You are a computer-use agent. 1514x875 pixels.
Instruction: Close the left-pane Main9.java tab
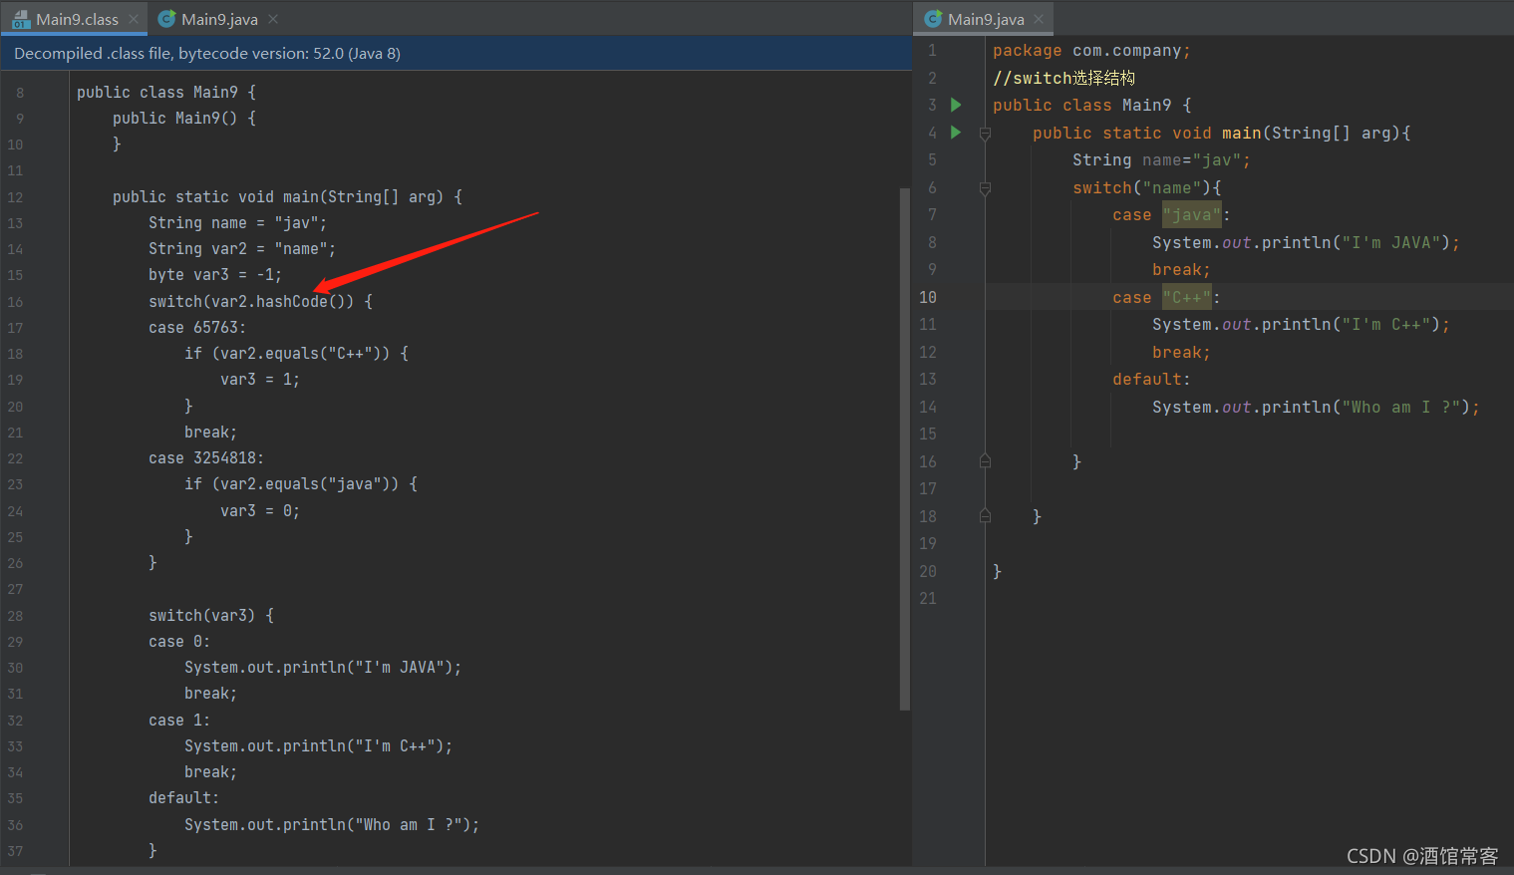coord(273,19)
